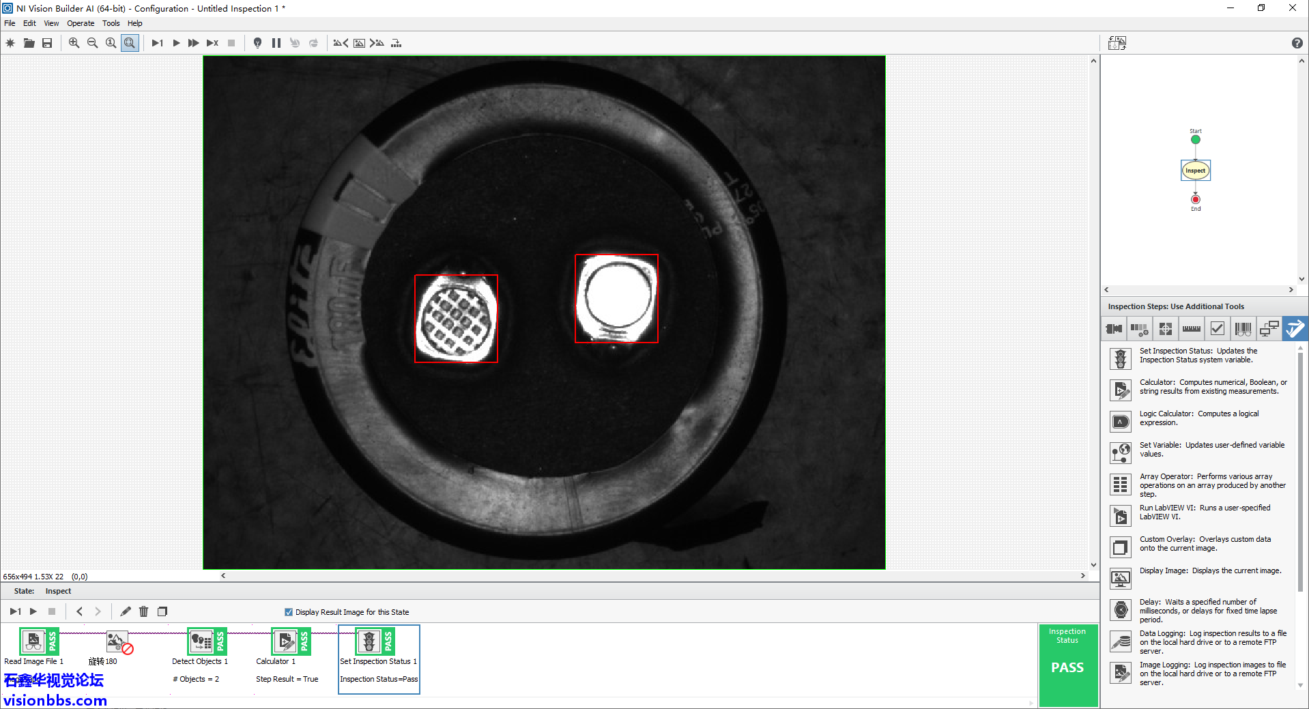Viewport: 1309px width, 709px height.
Task: Open the Help menu
Action: (135, 23)
